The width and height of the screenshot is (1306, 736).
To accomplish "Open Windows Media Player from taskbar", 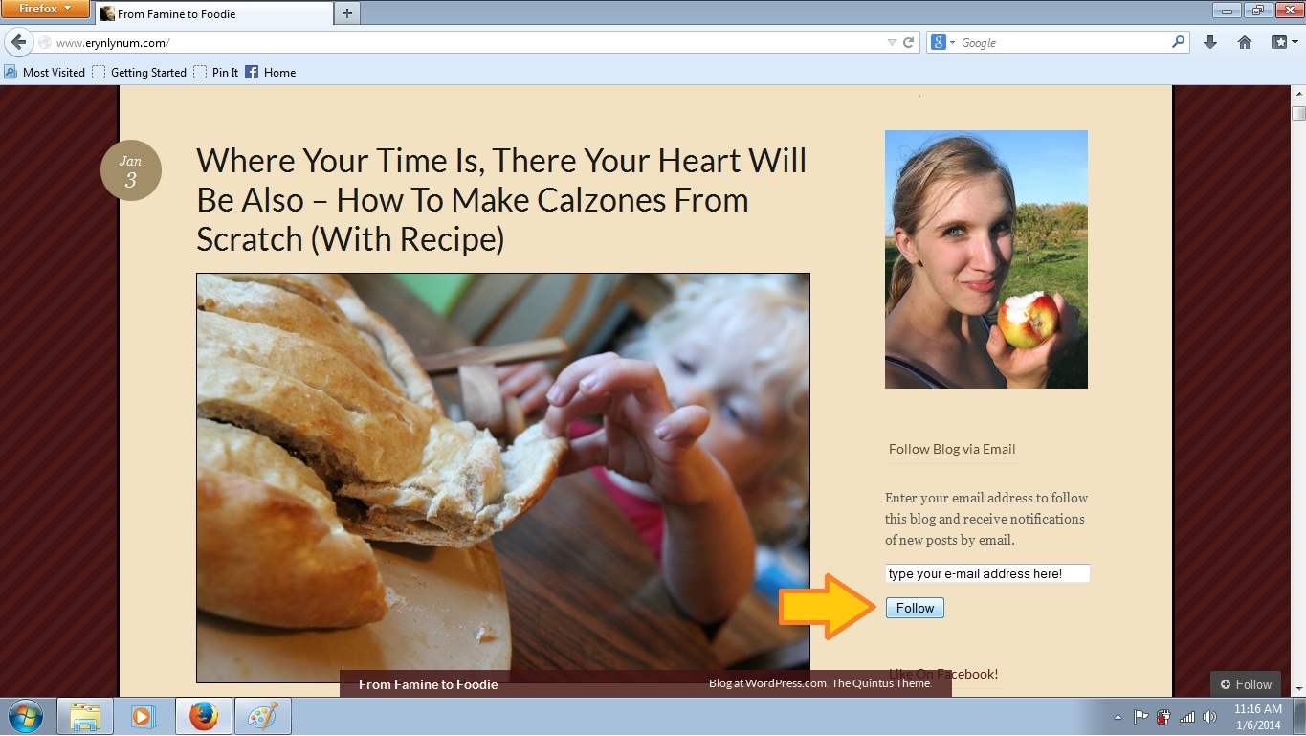I will click(144, 716).
